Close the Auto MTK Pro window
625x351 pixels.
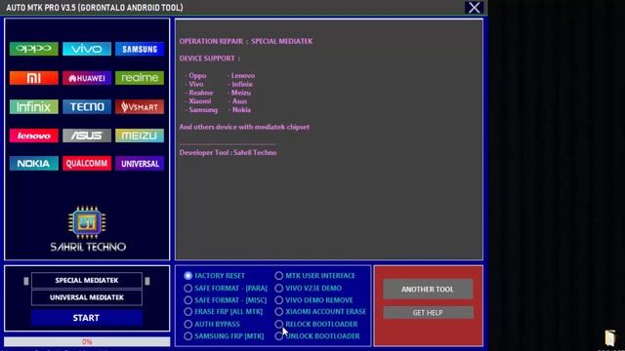[474, 8]
